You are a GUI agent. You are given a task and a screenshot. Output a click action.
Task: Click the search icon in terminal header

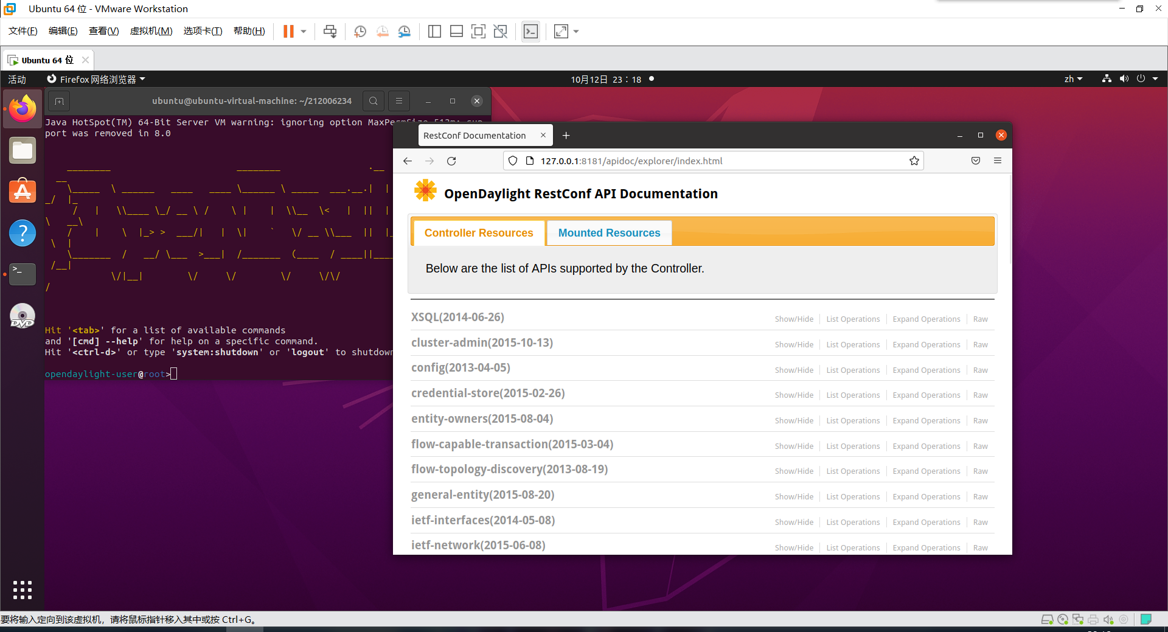tap(374, 101)
